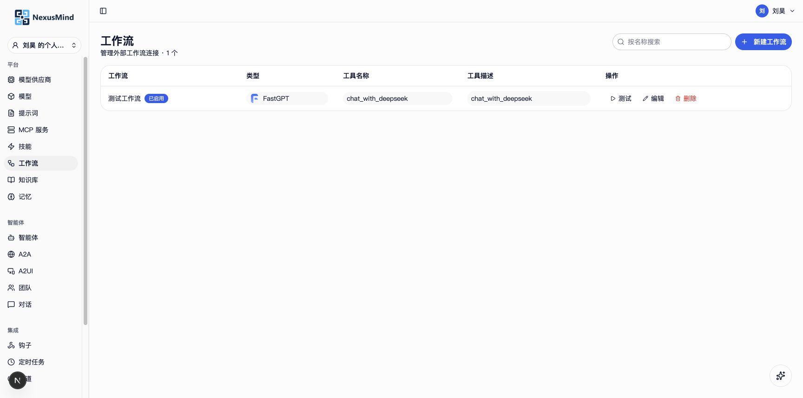
Task: Click the round N badge icon
Action: pos(18,380)
